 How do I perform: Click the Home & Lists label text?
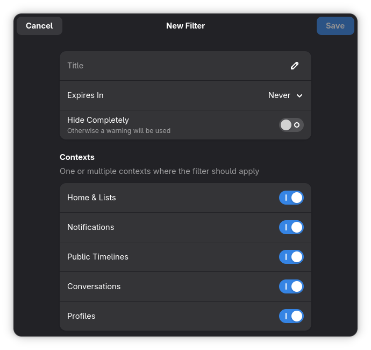pyautogui.click(x=91, y=198)
